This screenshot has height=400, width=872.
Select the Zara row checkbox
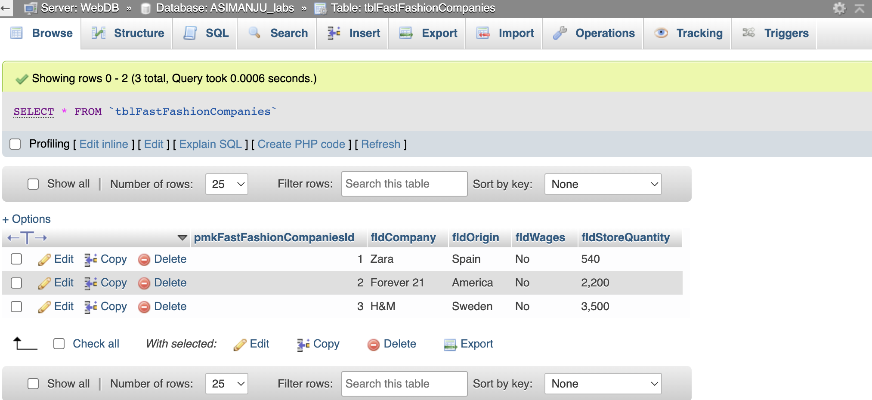click(16, 259)
